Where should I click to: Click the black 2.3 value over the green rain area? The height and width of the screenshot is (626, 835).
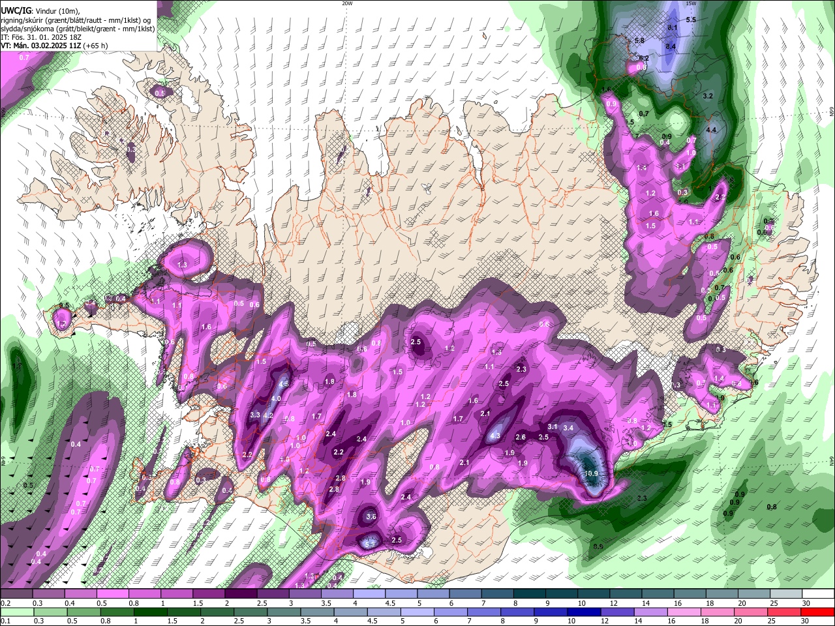coord(641,498)
